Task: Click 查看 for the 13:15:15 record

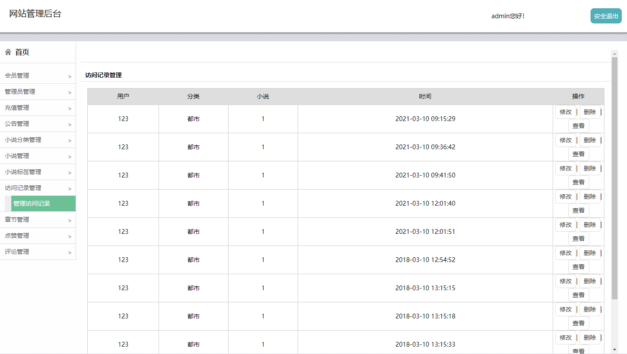Action: coord(578,295)
